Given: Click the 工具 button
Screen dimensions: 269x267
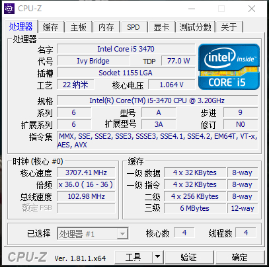Looking at the screenshot, I should [134, 256].
